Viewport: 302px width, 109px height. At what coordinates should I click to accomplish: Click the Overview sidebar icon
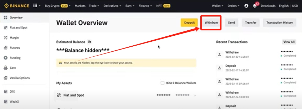(x=6, y=18)
